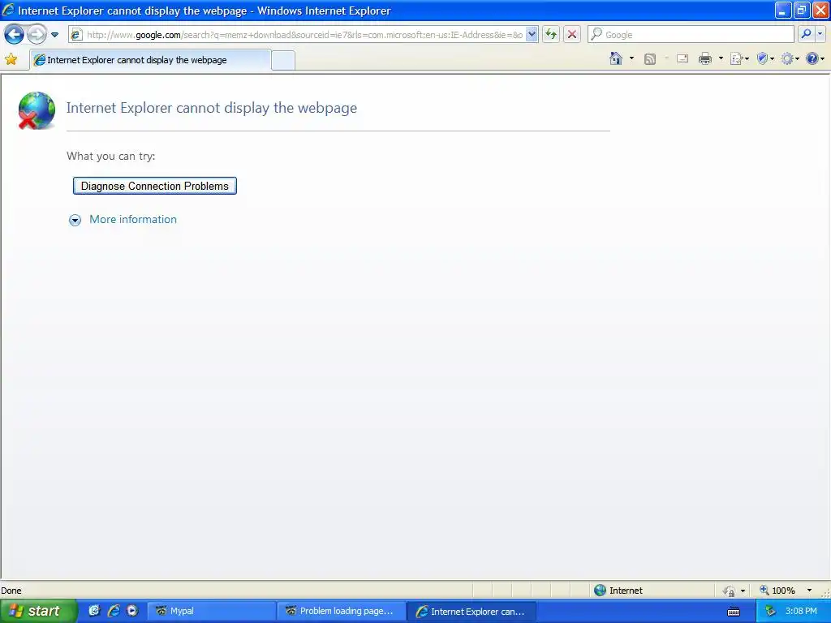831x623 pixels.
Task: Open a new blank tab
Action: pyautogui.click(x=283, y=60)
